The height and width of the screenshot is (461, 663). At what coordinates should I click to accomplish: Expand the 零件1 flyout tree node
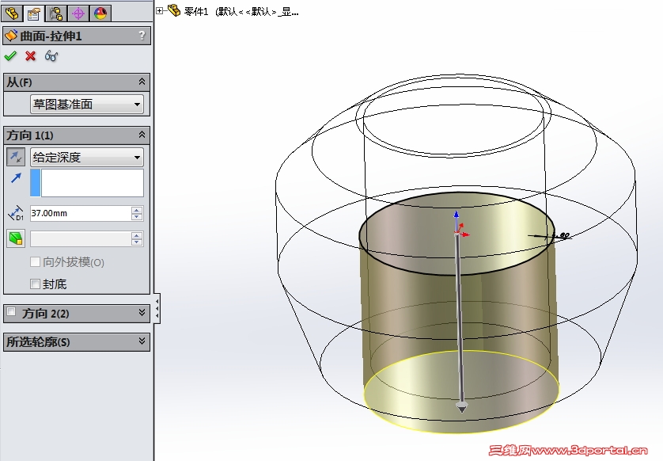pyautogui.click(x=159, y=10)
